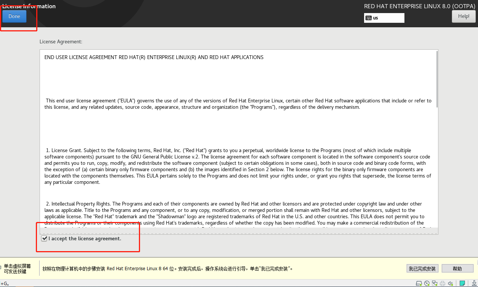
Task: Click the 我已完成安装 button
Action: click(422, 269)
